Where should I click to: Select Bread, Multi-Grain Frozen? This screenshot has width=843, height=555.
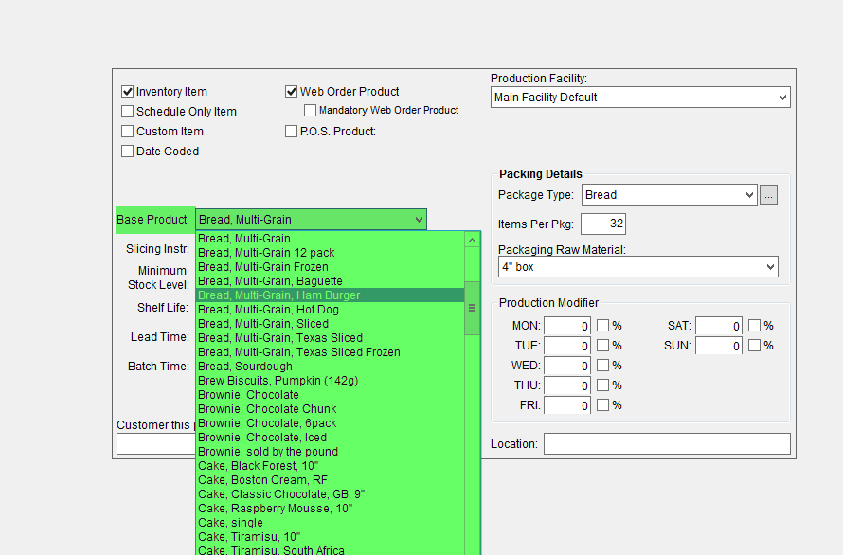tap(331, 267)
